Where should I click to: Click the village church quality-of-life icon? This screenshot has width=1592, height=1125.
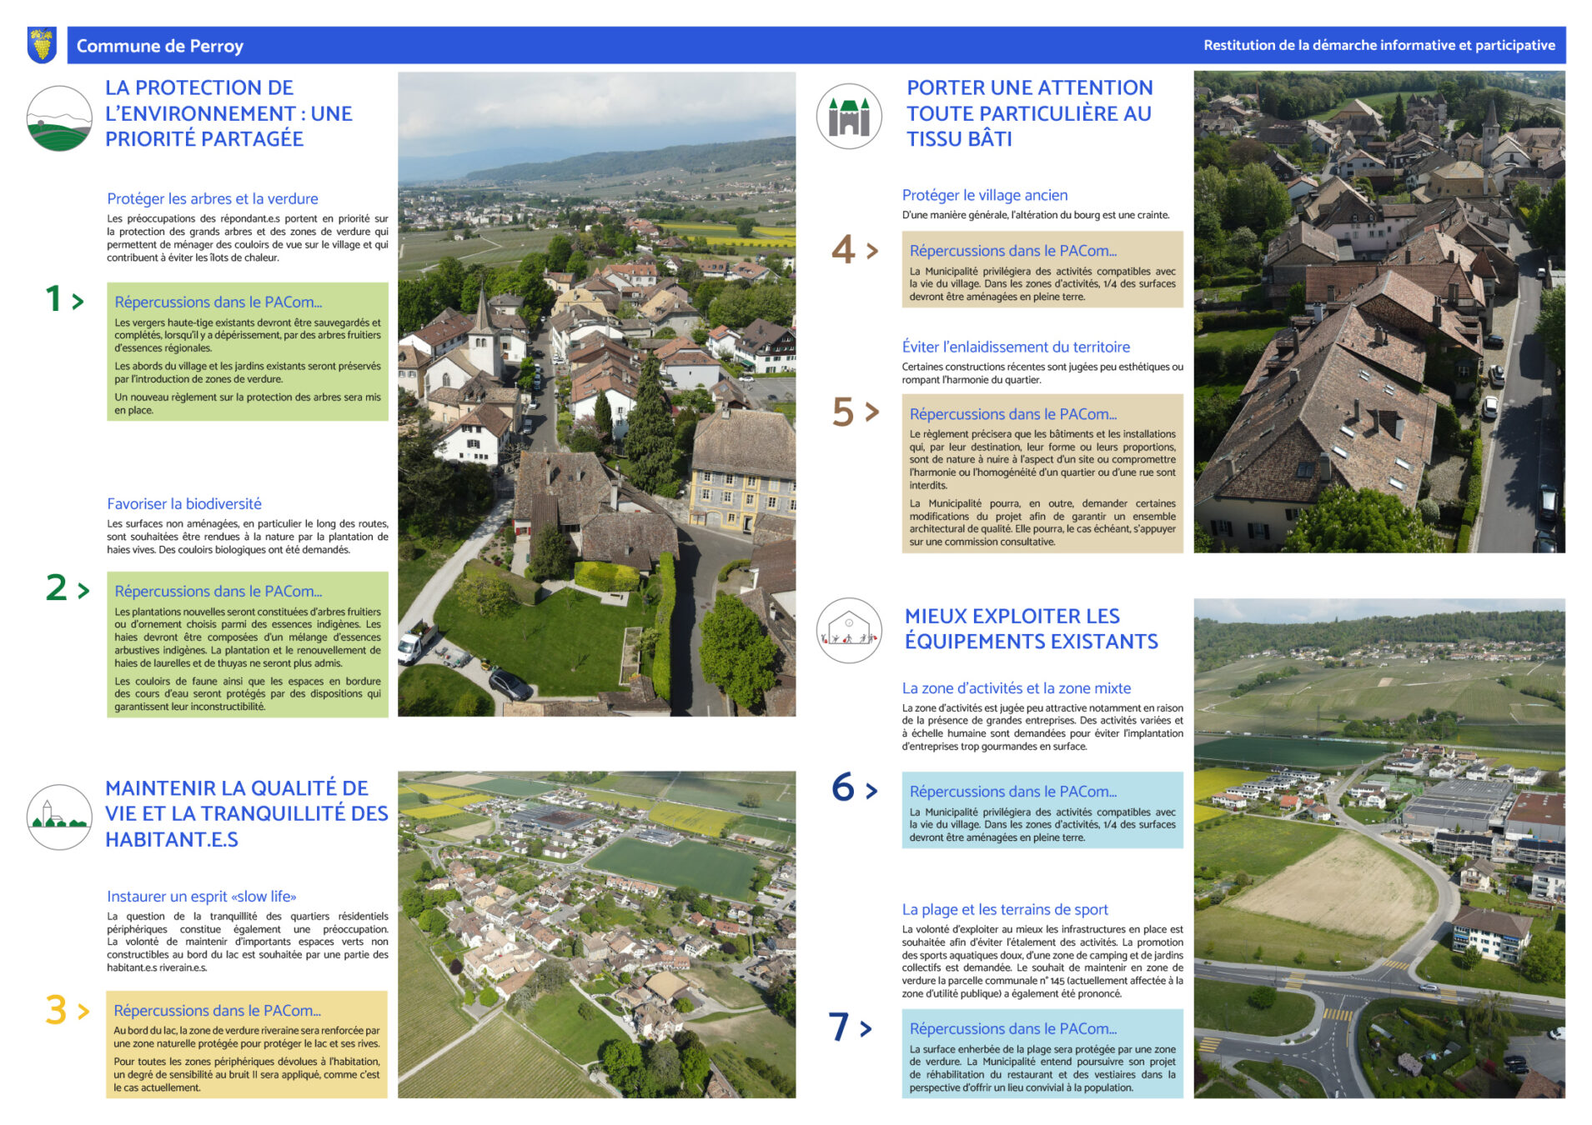pos(59,817)
